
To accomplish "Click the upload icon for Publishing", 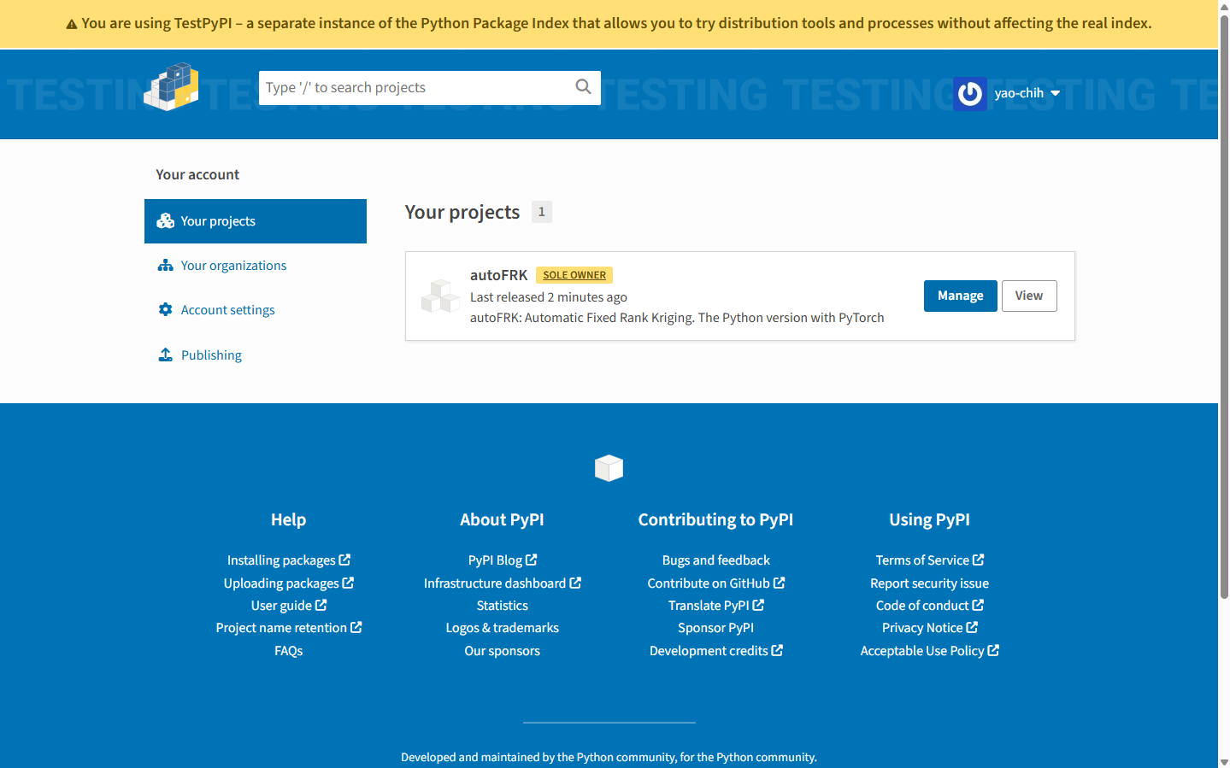I will click(166, 355).
